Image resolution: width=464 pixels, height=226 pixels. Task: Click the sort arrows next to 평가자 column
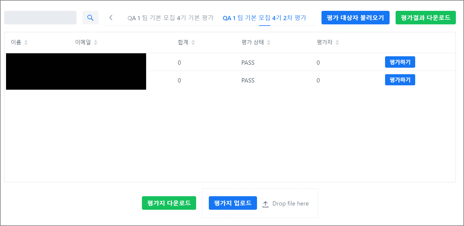click(337, 42)
